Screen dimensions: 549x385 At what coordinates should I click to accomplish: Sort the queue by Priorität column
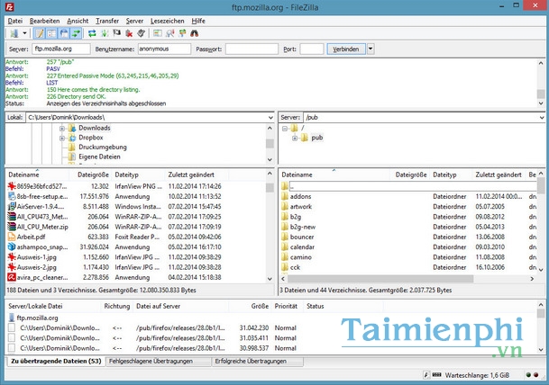287,306
